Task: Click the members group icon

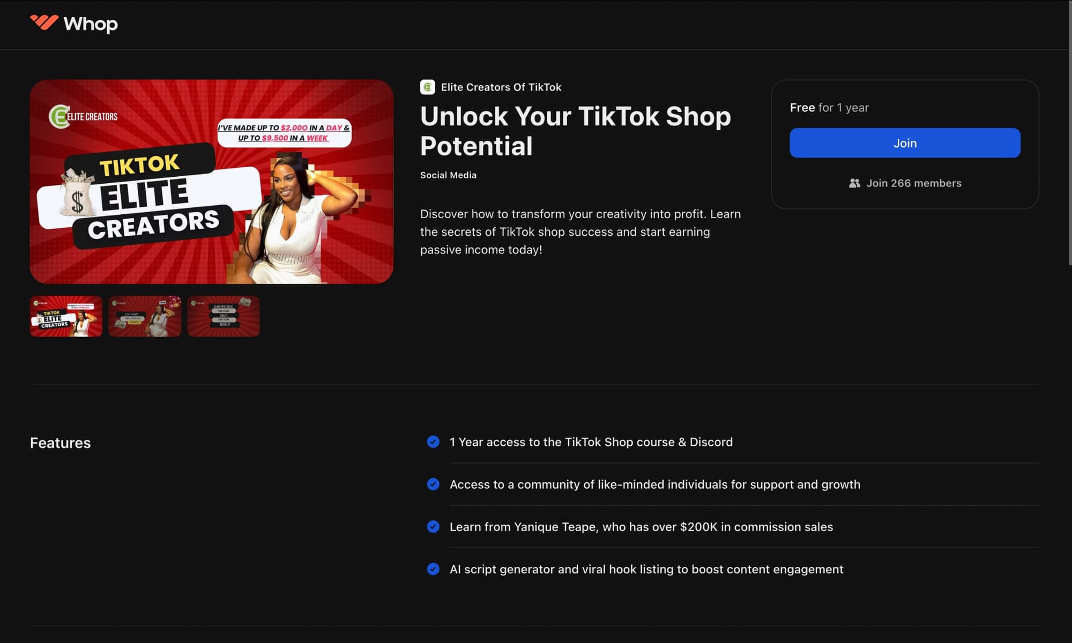Action: 854,183
